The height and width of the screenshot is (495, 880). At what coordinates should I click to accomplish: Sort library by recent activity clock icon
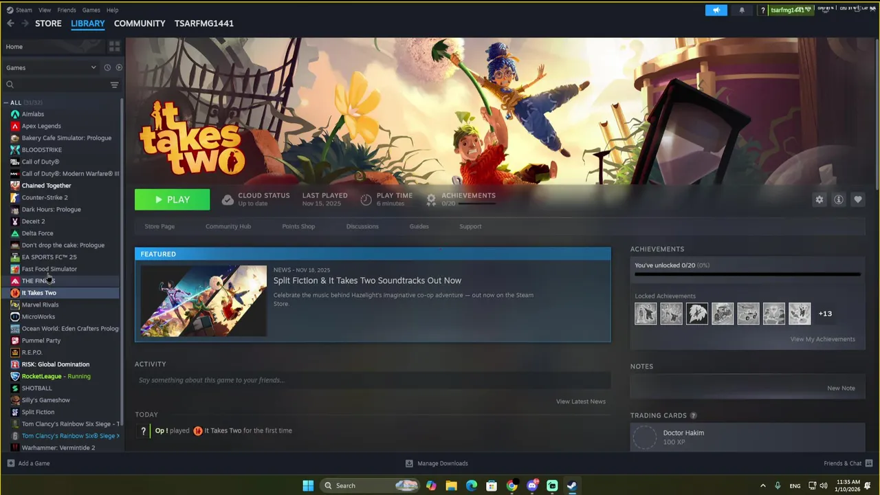tap(107, 67)
